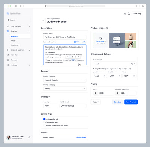This screenshot has width=150, height=147.
Task: Click the Discard button
Action: (x=96, y=102)
